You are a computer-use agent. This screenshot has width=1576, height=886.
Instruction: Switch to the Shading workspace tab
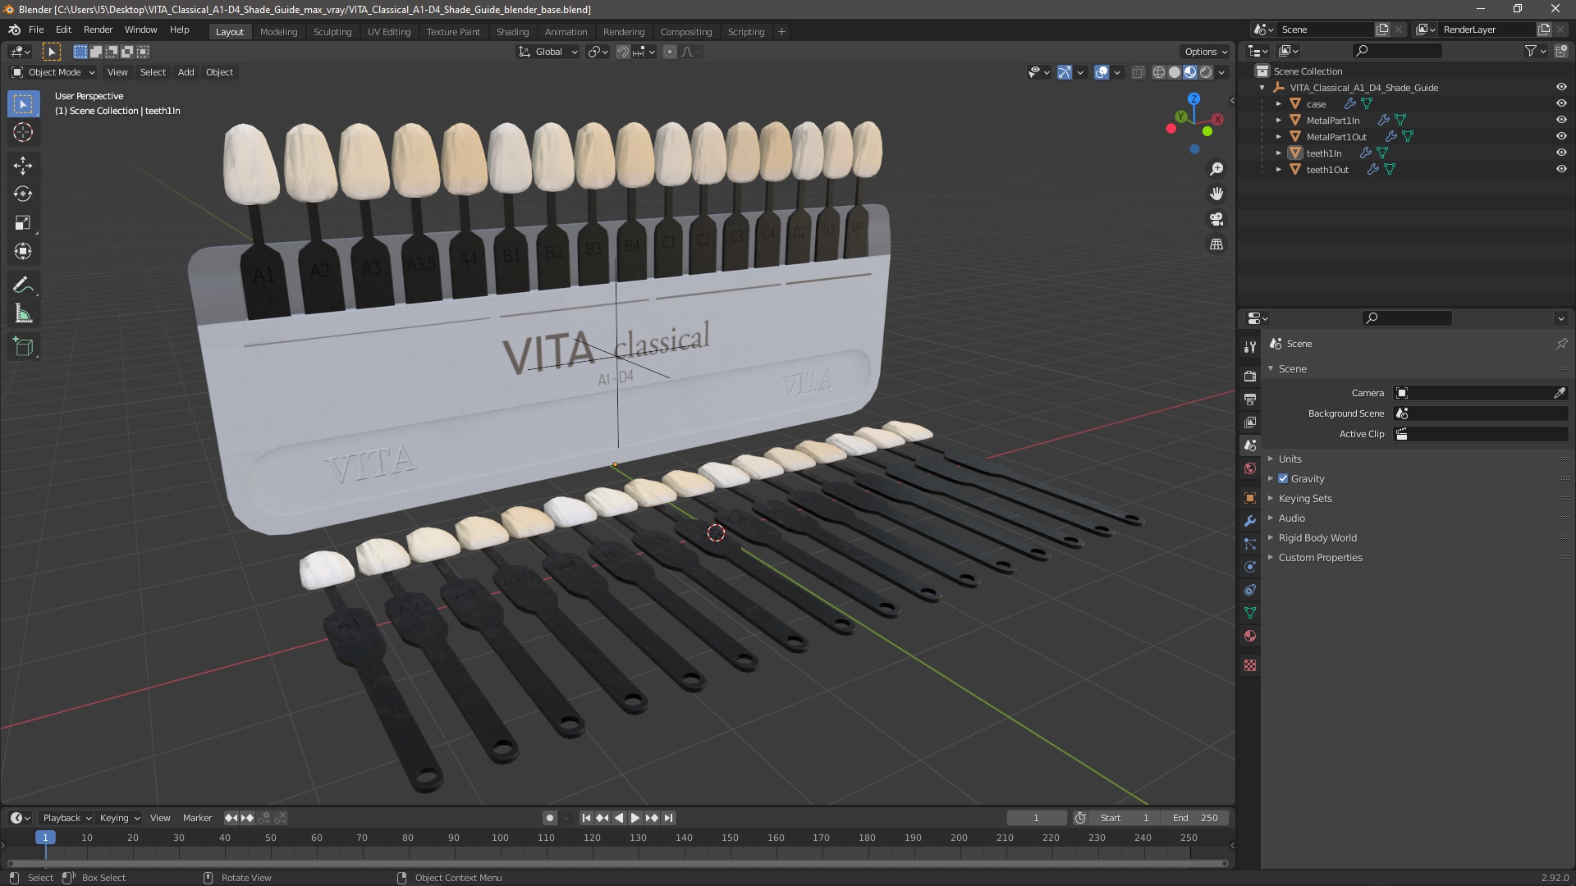(512, 32)
